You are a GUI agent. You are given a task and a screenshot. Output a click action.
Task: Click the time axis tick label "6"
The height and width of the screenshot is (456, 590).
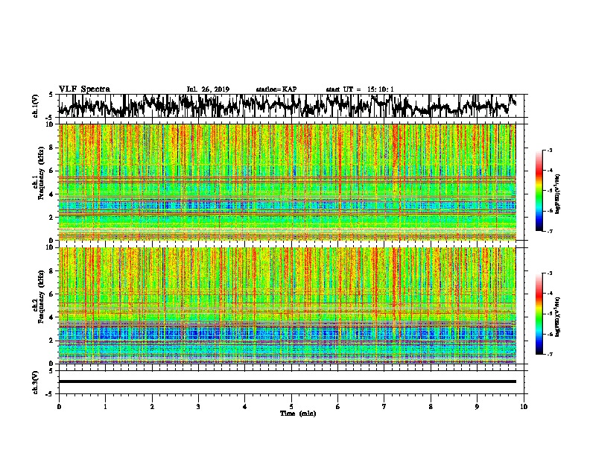[337, 406]
